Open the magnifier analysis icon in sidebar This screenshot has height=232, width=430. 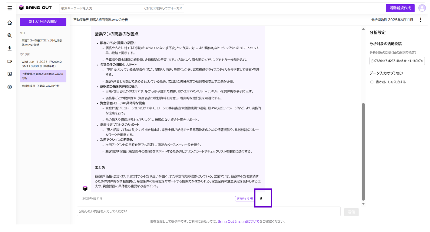pos(10,35)
